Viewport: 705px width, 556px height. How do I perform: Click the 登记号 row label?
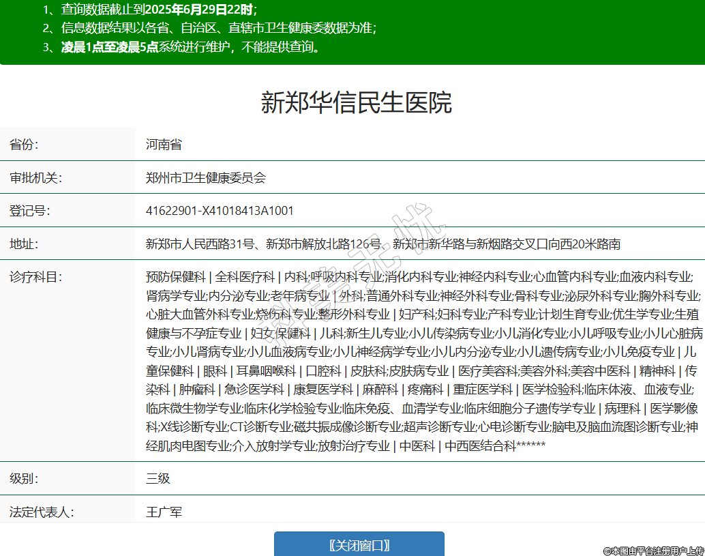click(x=29, y=211)
